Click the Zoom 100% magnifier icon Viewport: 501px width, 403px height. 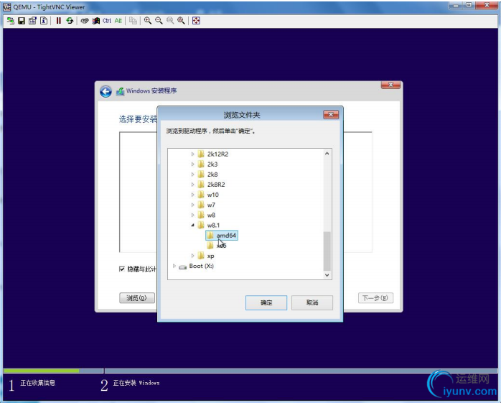point(170,21)
